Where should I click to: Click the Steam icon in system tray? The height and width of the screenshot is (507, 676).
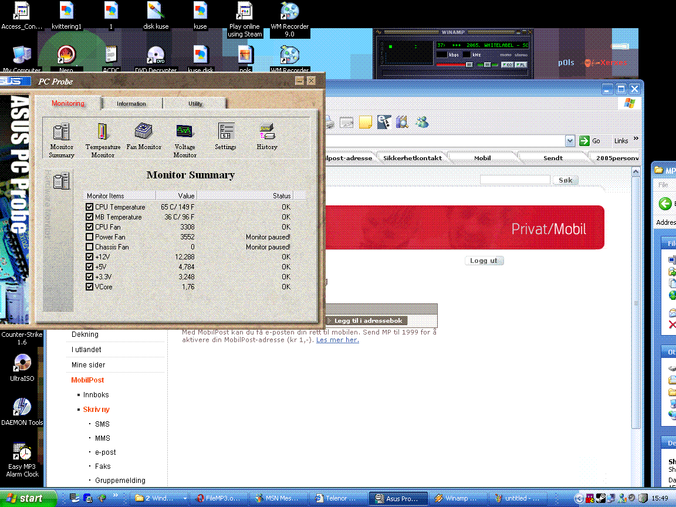600,498
